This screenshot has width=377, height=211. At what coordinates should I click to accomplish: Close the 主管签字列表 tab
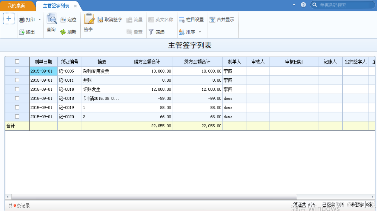75,6
